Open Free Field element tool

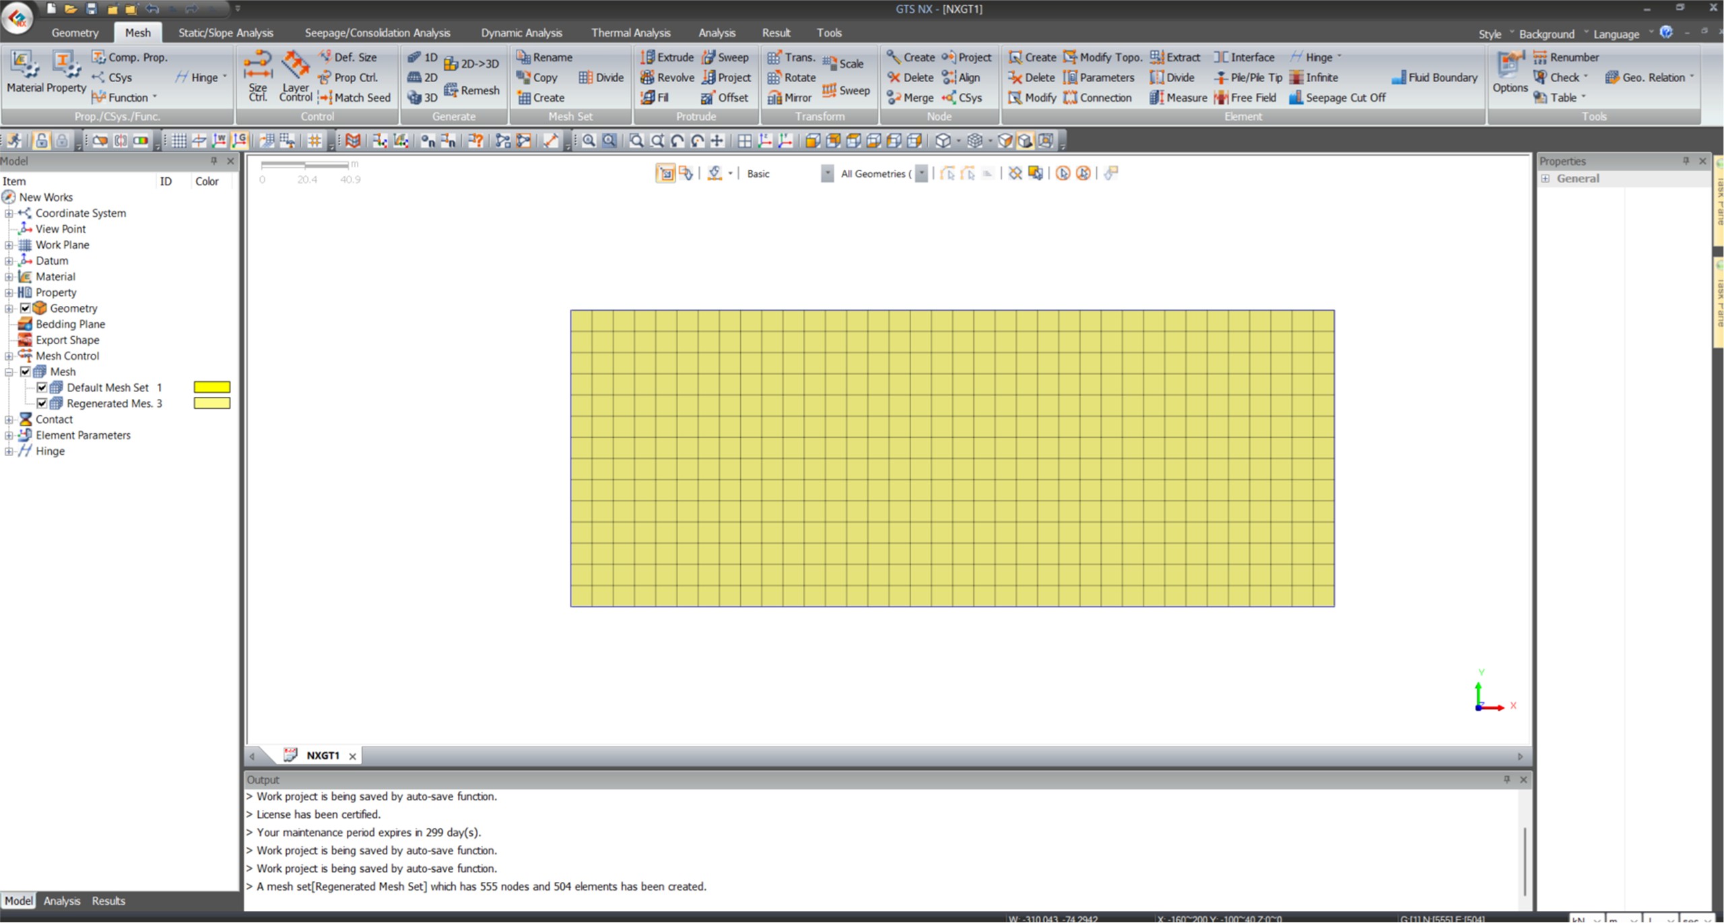1245,98
